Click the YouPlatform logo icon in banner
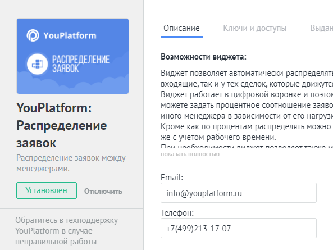Image resolution: width=333 pixels, height=250 pixels. (x=33, y=35)
